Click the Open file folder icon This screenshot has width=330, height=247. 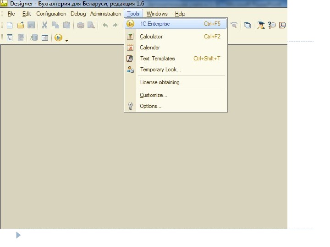tap(21, 25)
